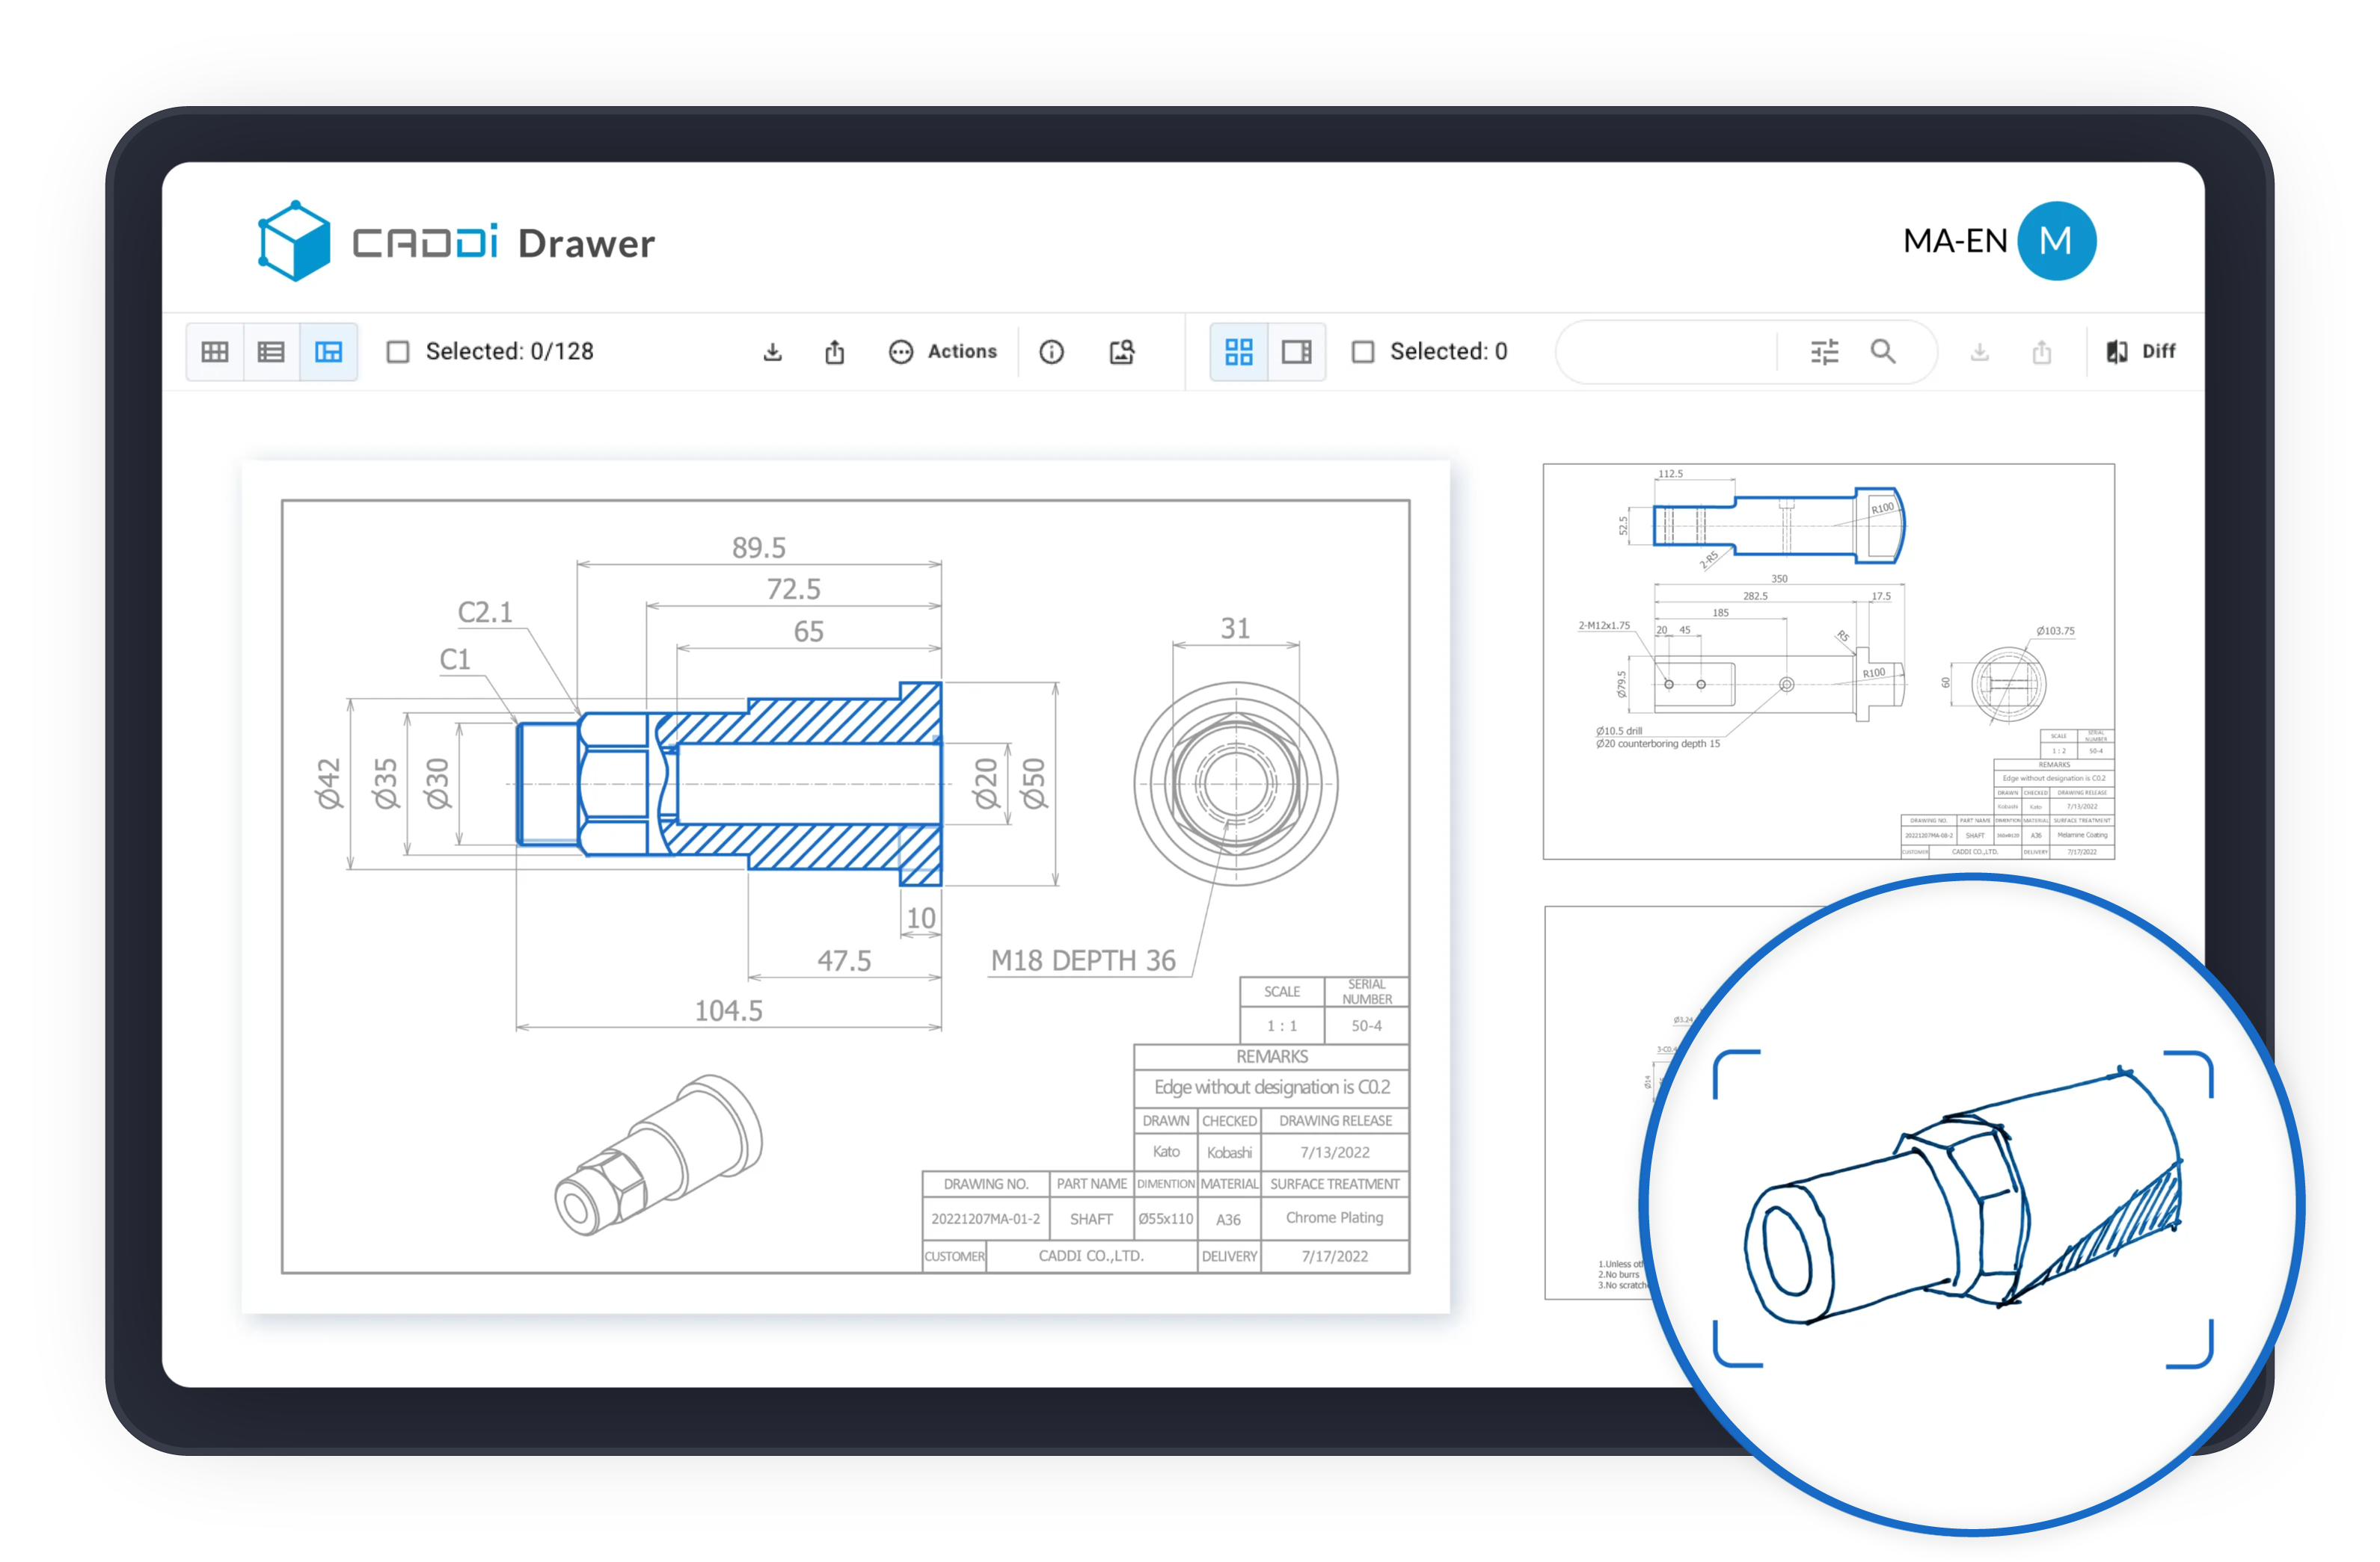This screenshot has width=2380, height=1562.
Task: Switch the right panel to tile view
Action: point(1239,352)
